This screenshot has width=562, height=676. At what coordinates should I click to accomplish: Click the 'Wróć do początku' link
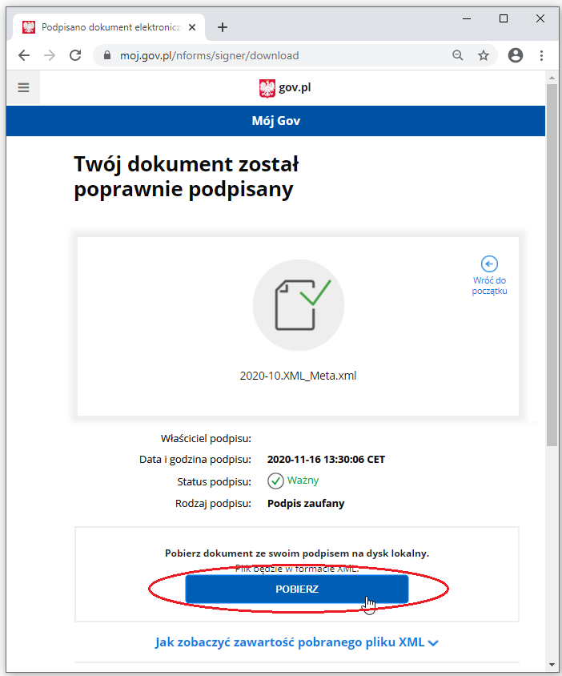pos(489,285)
